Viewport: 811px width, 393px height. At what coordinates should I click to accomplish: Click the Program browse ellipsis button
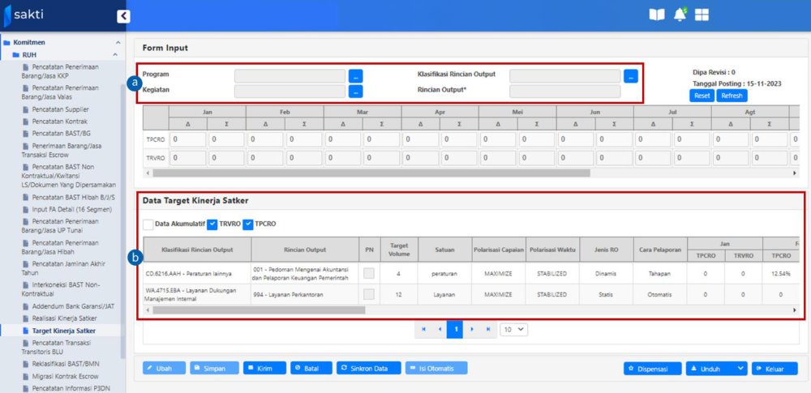coord(355,75)
